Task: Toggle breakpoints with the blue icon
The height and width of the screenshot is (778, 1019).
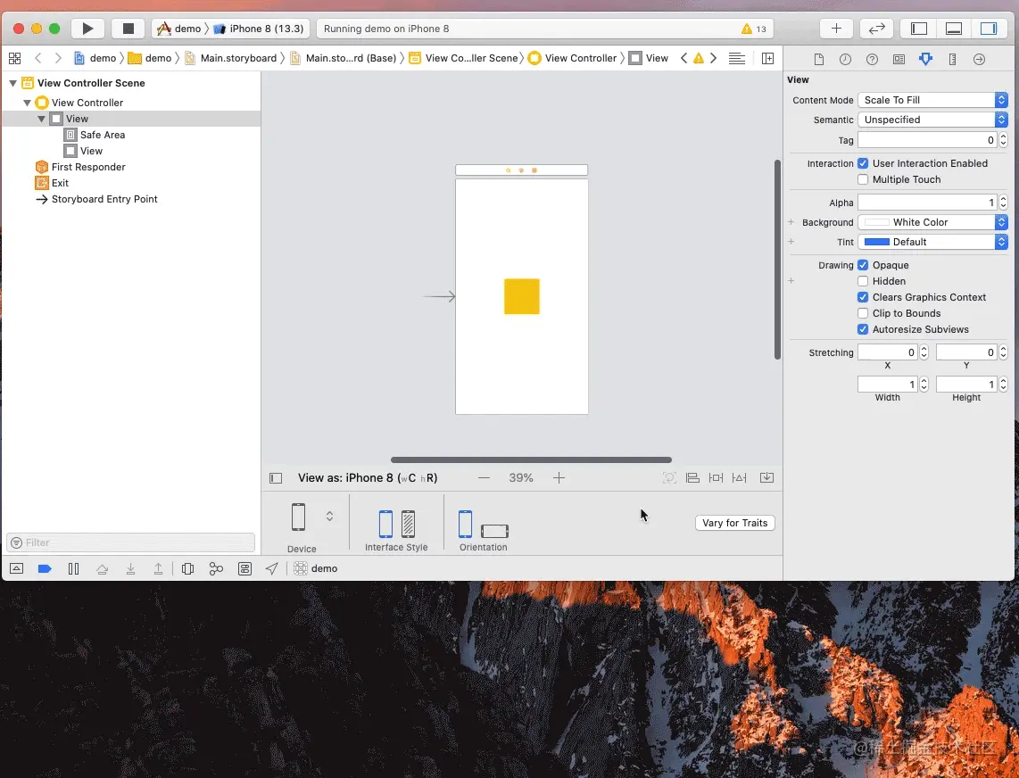Action: pos(45,568)
